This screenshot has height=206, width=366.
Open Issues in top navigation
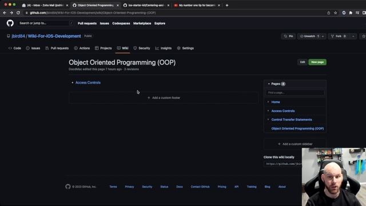104,23
